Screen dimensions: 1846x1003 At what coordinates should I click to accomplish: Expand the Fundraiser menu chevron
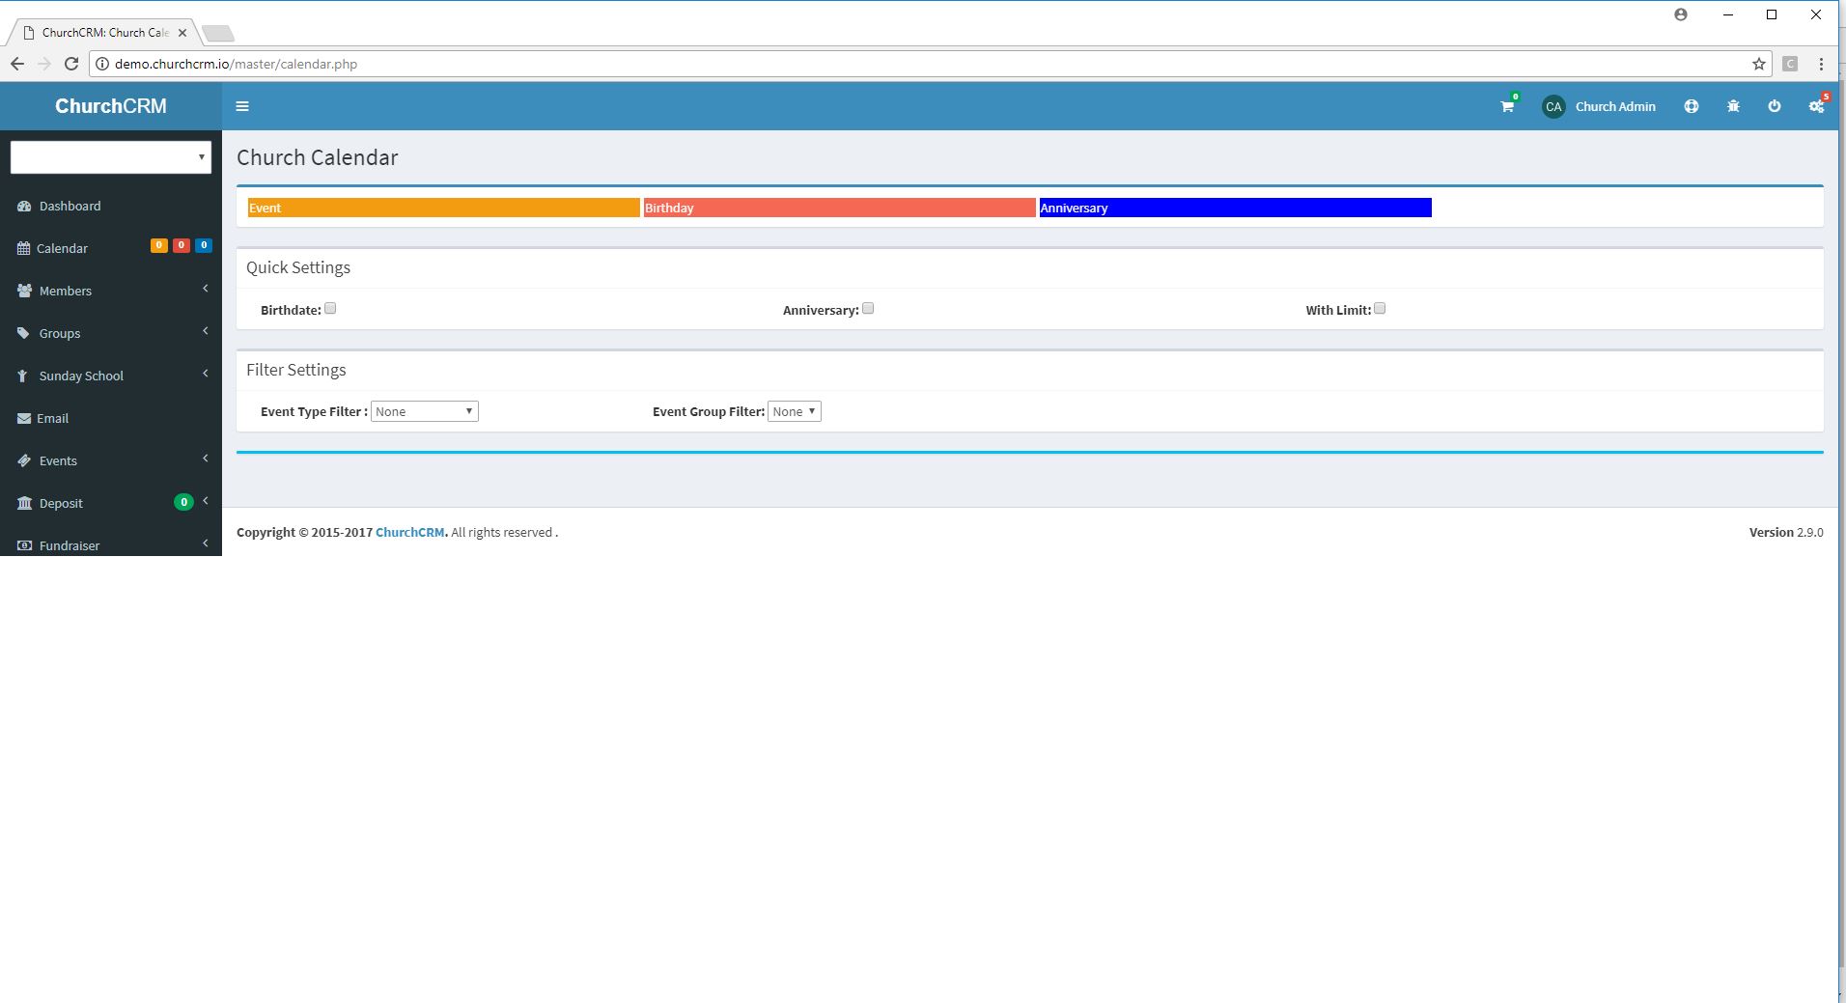[205, 543]
